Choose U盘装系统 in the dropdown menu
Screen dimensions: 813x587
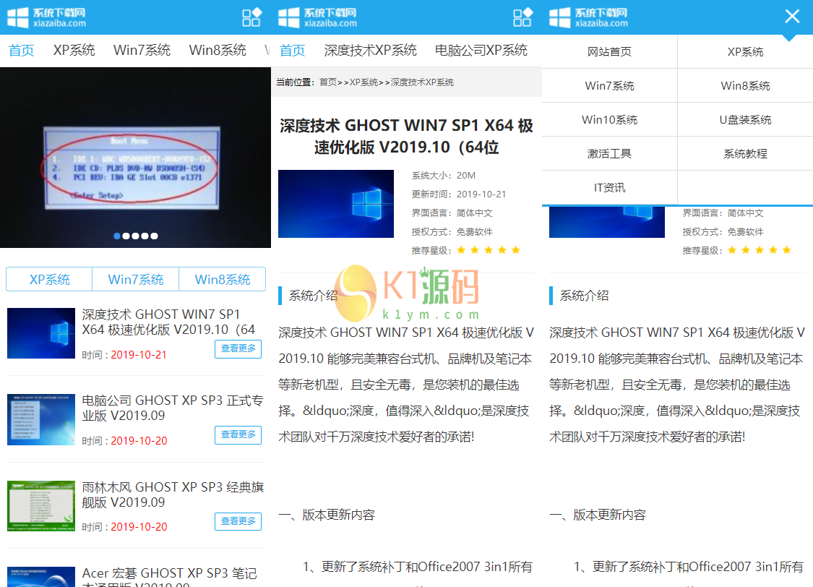pos(746,120)
